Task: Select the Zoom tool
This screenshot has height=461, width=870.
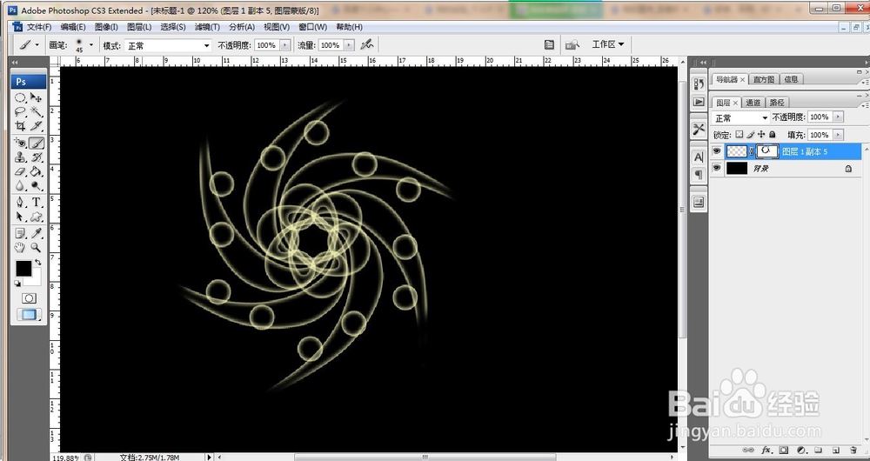Action: [37, 248]
